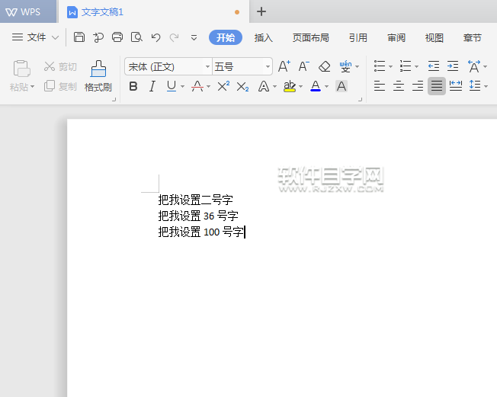Click the Save icon in quick toolbar

[79, 37]
